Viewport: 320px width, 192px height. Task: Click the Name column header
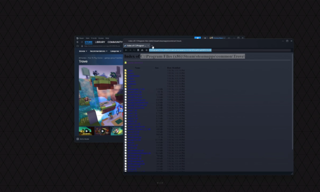pyautogui.click(x=138, y=68)
